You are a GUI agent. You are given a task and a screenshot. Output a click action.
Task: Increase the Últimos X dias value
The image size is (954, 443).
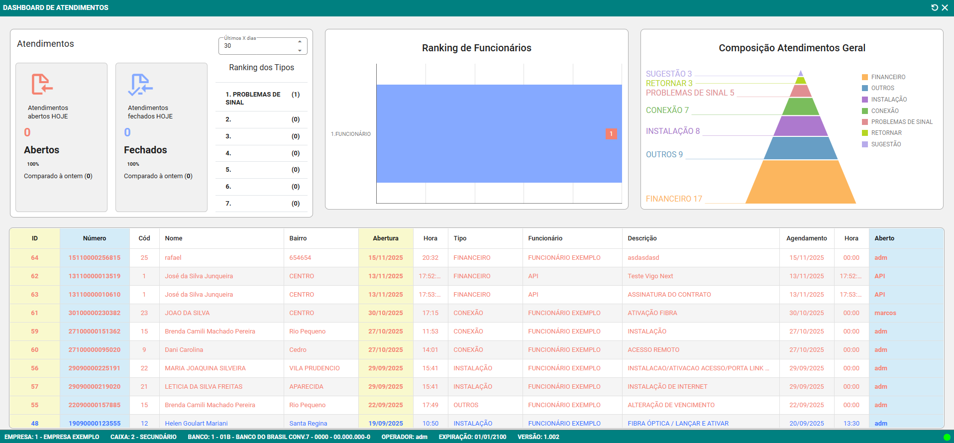click(300, 42)
